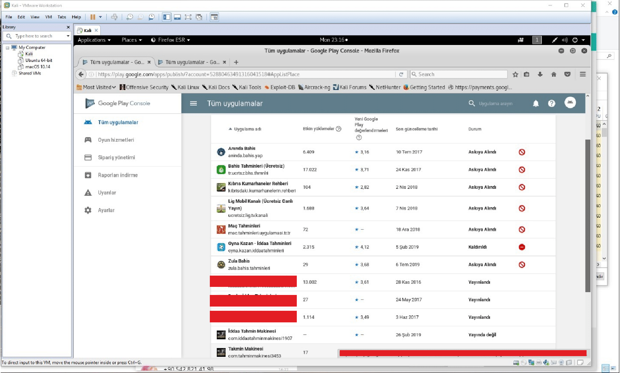Reload the page with Firefox refresh icon
Screen dimensions: 620x373
(401, 74)
